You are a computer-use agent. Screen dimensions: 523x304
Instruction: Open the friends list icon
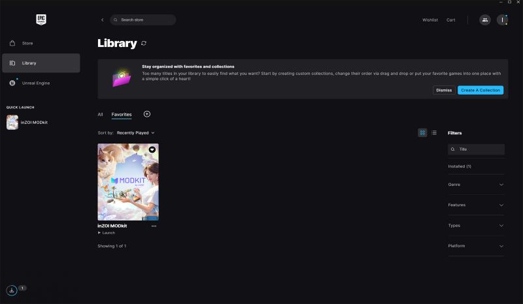(485, 20)
